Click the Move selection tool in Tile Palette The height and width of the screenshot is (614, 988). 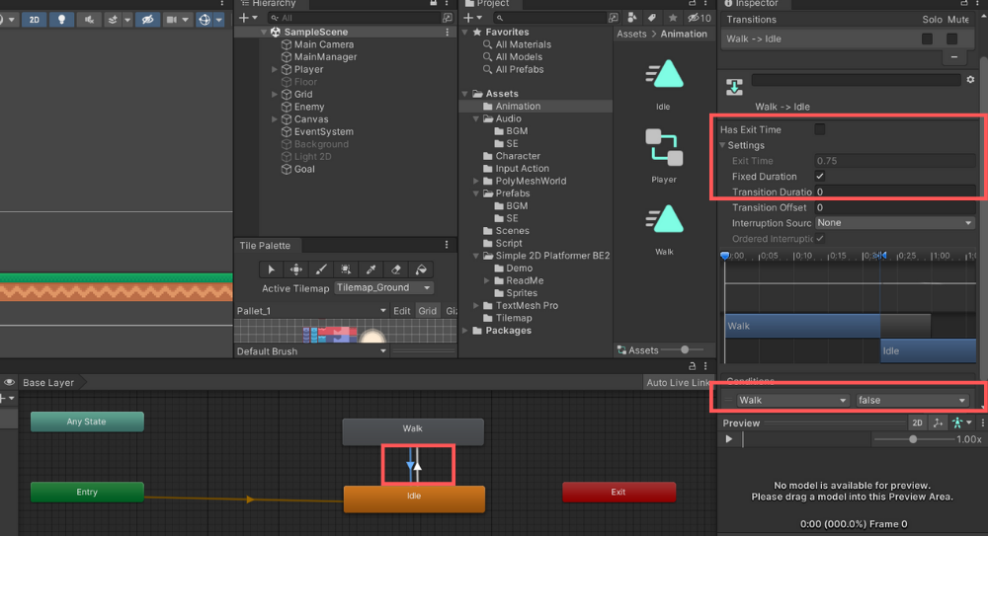tap(295, 269)
